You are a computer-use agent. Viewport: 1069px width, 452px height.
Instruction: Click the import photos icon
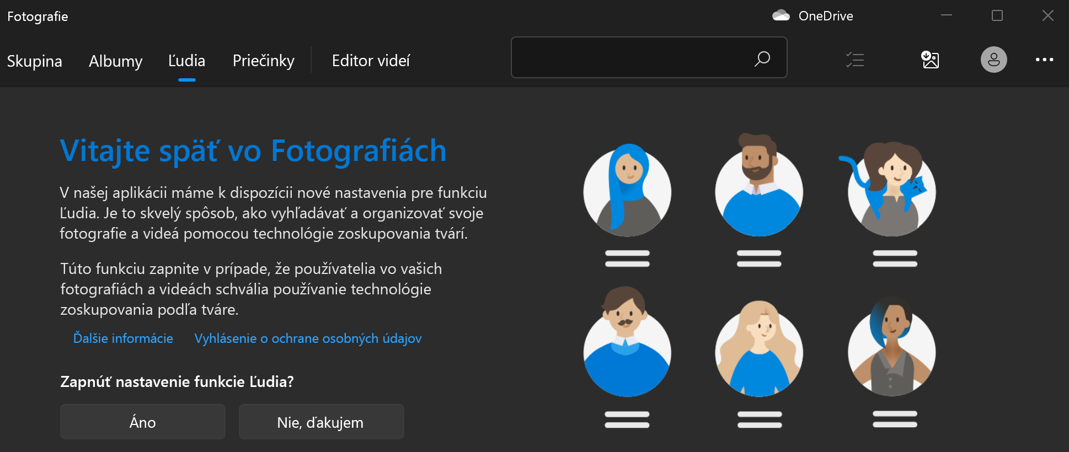(x=930, y=60)
